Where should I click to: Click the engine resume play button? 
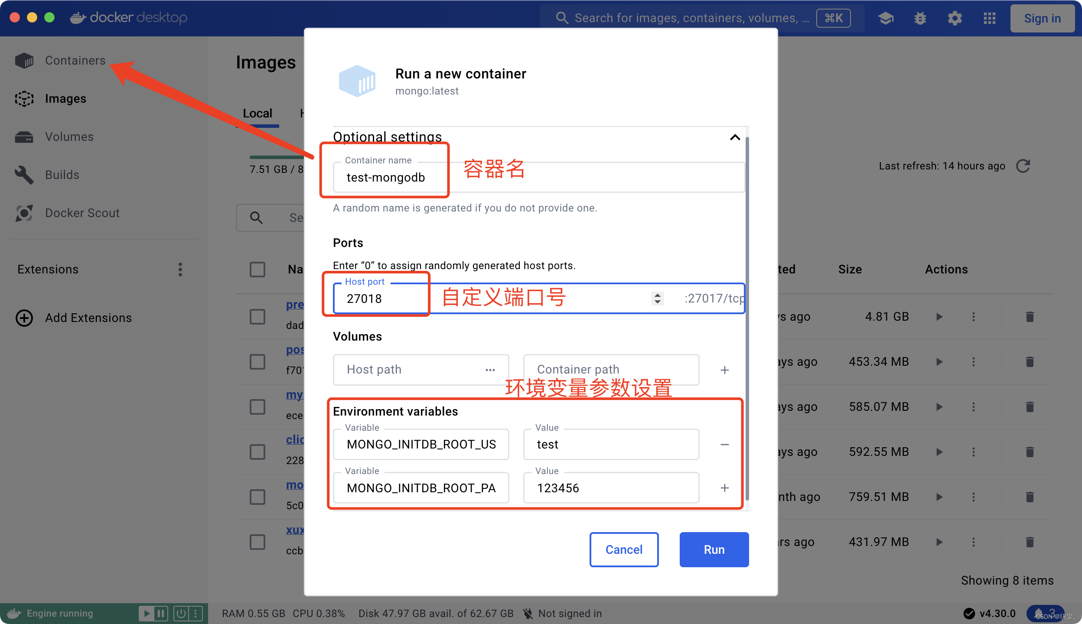[x=147, y=614]
